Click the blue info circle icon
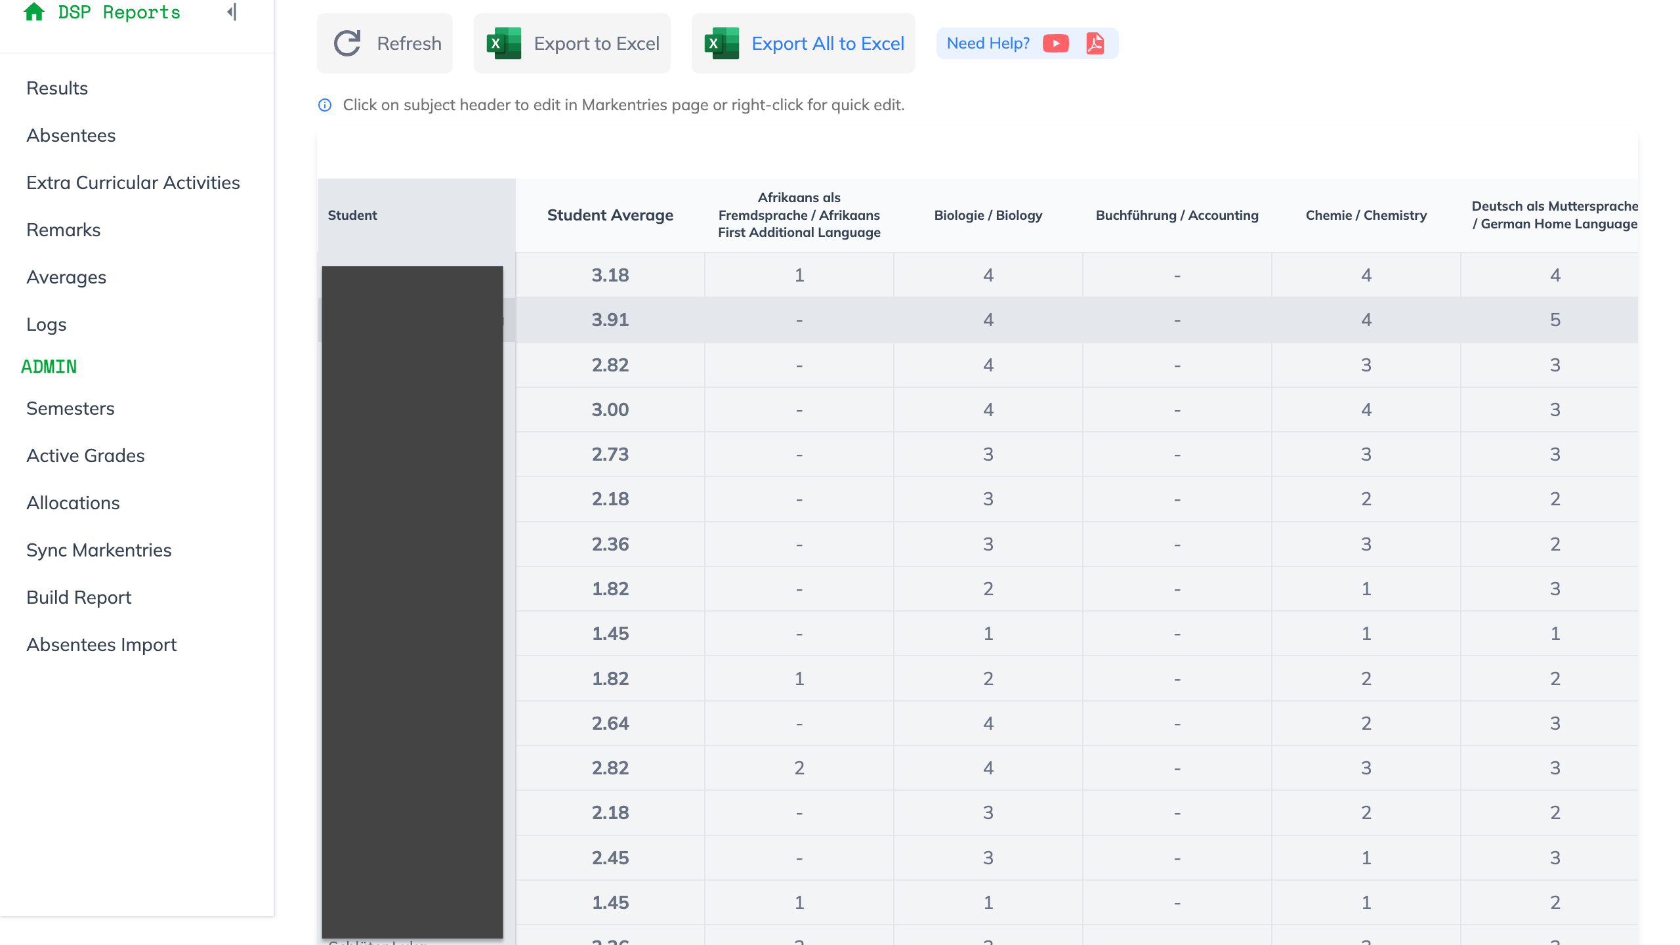The width and height of the screenshot is (1680, 945). (x=325, y=105)
